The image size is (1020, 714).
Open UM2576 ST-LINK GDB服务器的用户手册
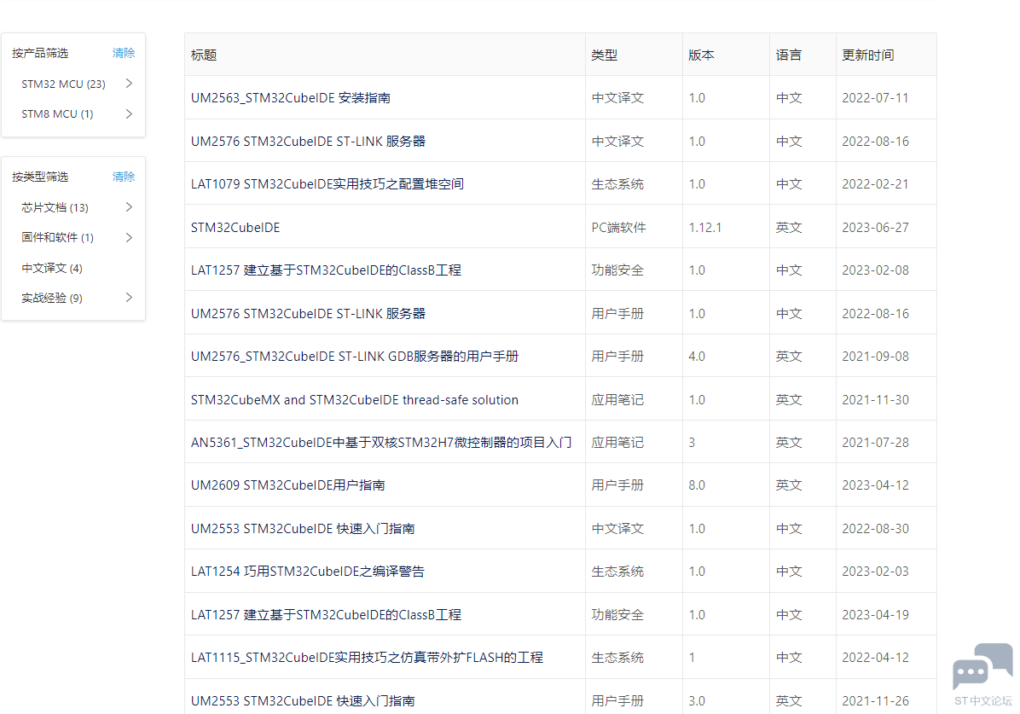point(355,357)
